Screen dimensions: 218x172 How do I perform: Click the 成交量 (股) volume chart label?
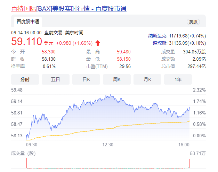tap(23, 153)
